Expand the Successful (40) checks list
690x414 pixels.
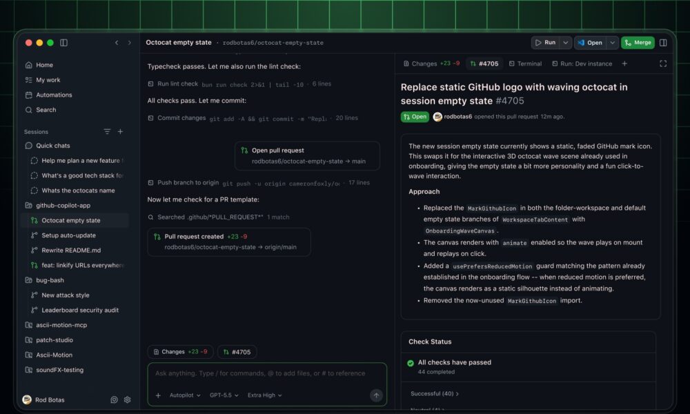(434, 394)
